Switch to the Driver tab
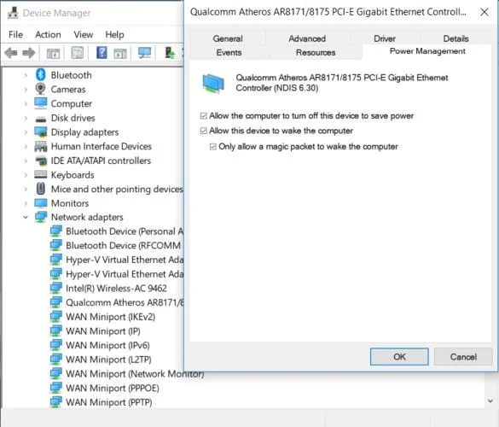The image size is (499, 427). tap(385, 38)
